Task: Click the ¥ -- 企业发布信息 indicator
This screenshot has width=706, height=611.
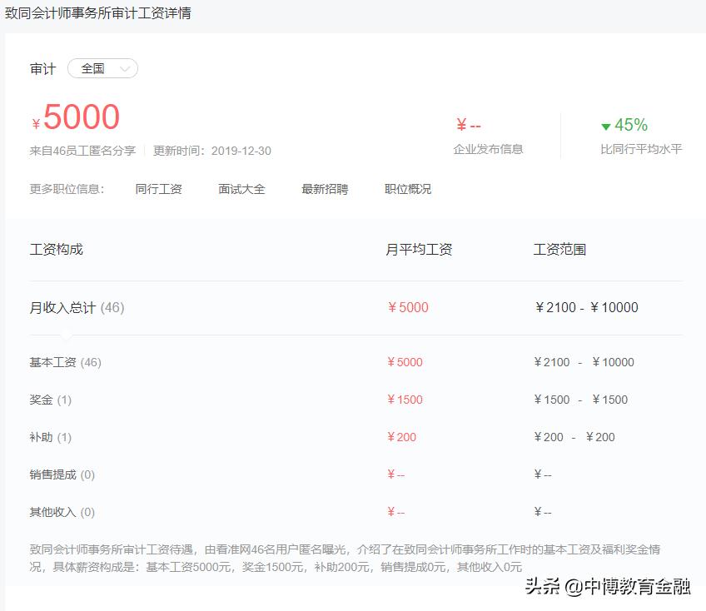Action: pos(467,125)
